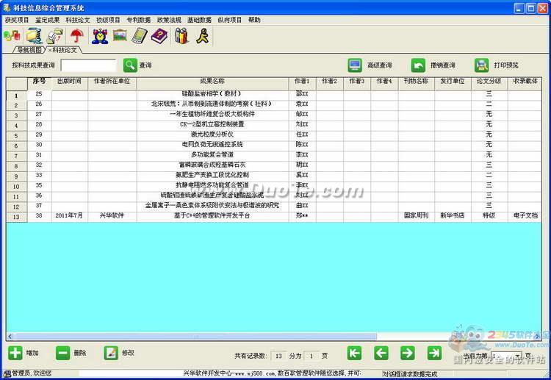Open the purple help book icon
Viewport: 551px width, 380px height.
(159, 36)
